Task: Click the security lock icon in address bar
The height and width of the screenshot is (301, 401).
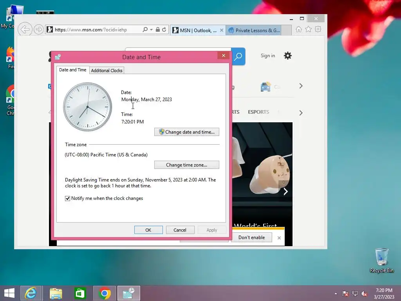Action: [158, 29]
